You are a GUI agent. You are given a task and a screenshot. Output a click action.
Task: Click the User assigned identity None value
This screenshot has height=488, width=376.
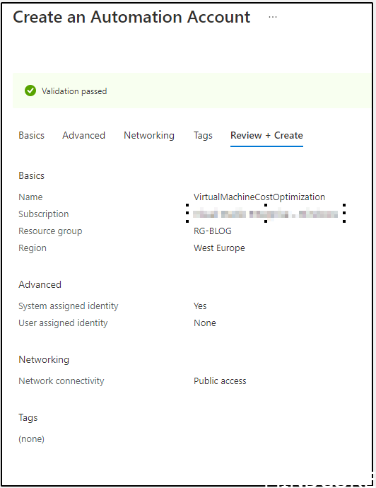205,323
